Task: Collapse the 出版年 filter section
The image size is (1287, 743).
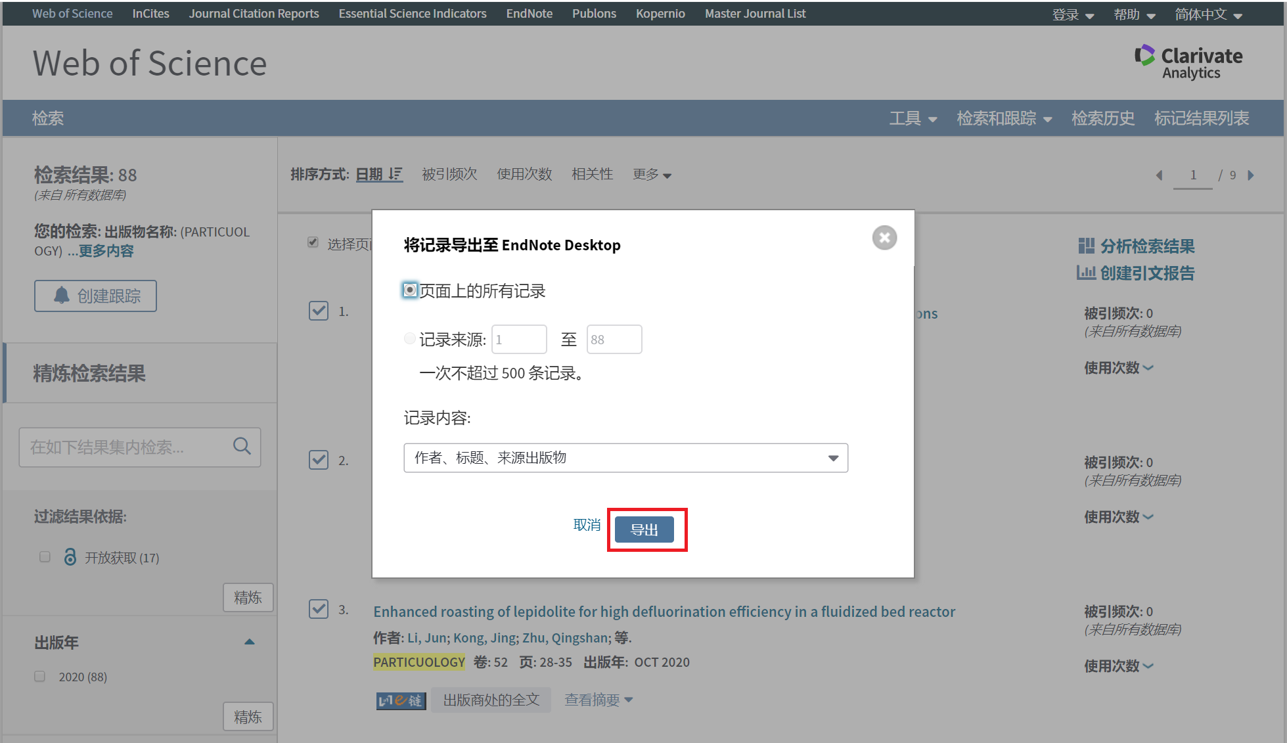Action: [x=249, y=642]
